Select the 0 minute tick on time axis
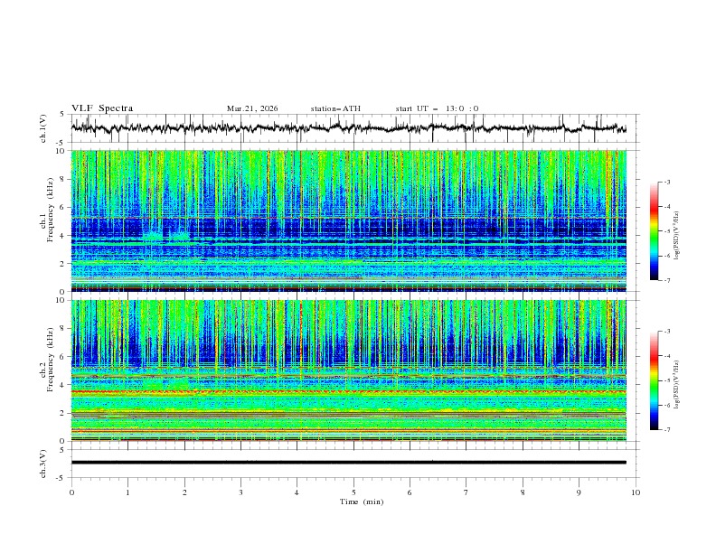This screenshot has width=716, height=553. click(71, 492)
